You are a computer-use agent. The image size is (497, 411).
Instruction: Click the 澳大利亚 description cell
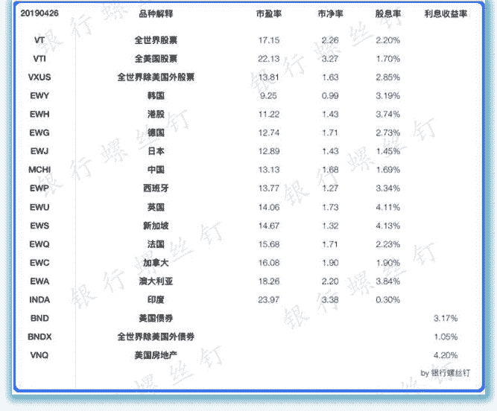(156, 281)
